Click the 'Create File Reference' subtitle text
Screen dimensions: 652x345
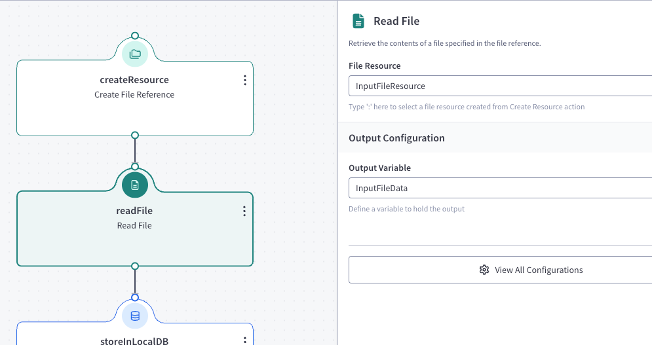coord(134,95)
